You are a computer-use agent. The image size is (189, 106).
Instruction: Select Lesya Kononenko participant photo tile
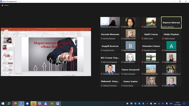(131, 34)
